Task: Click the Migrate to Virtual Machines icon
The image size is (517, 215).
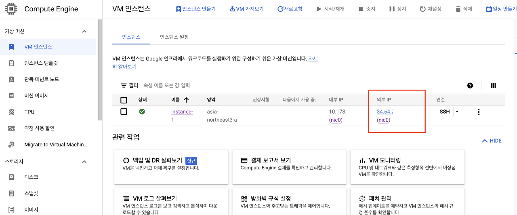Action: [x=11, y=144]
